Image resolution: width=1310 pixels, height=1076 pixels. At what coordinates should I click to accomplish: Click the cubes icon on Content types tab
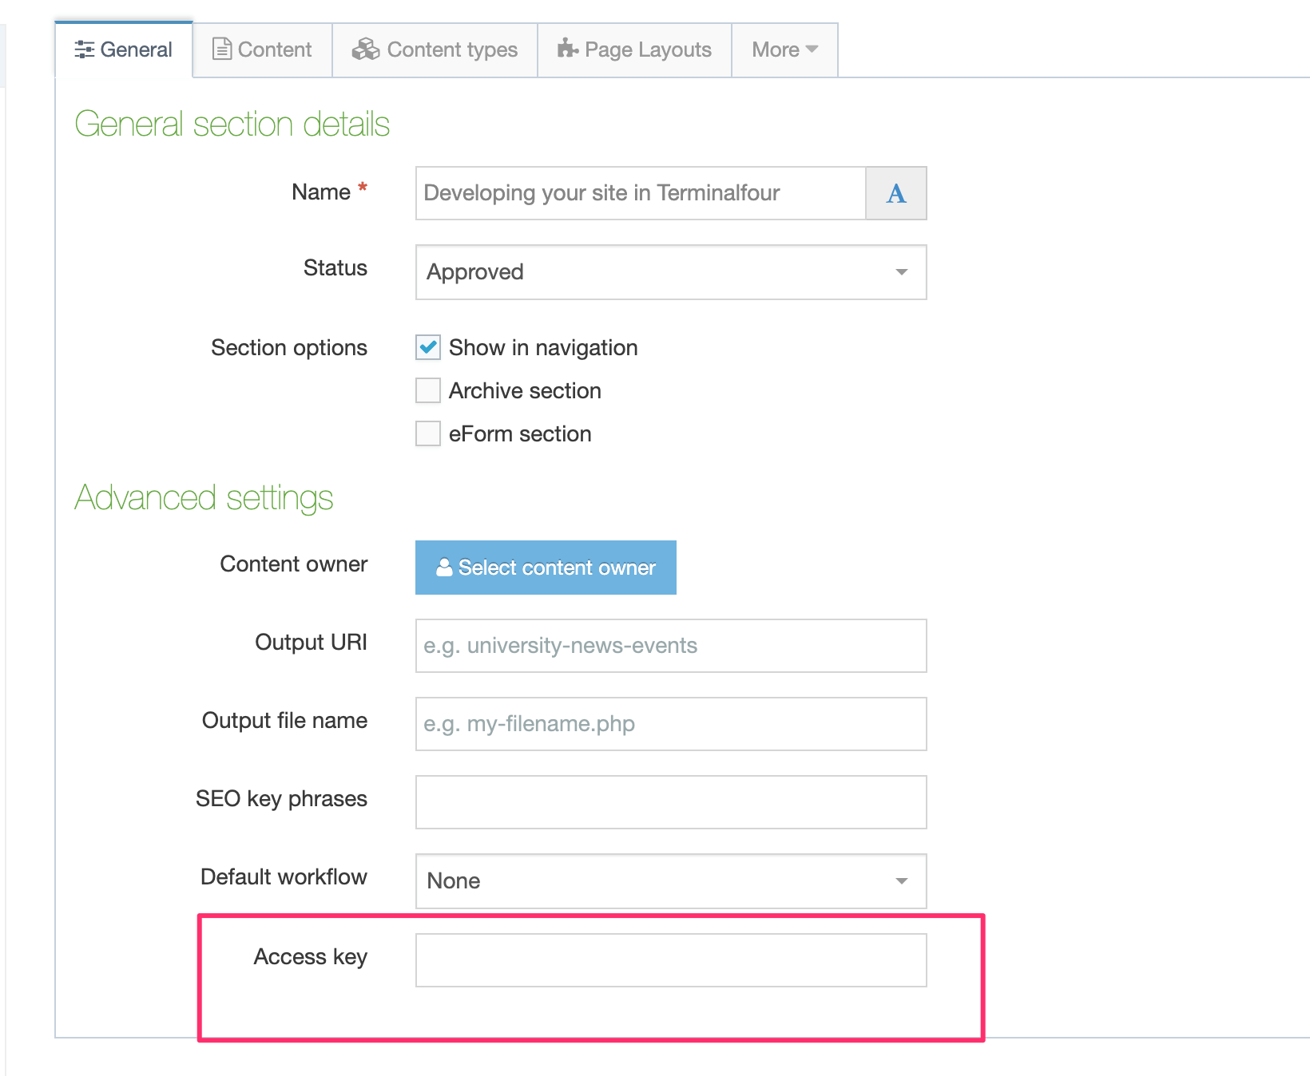[366, 49]
